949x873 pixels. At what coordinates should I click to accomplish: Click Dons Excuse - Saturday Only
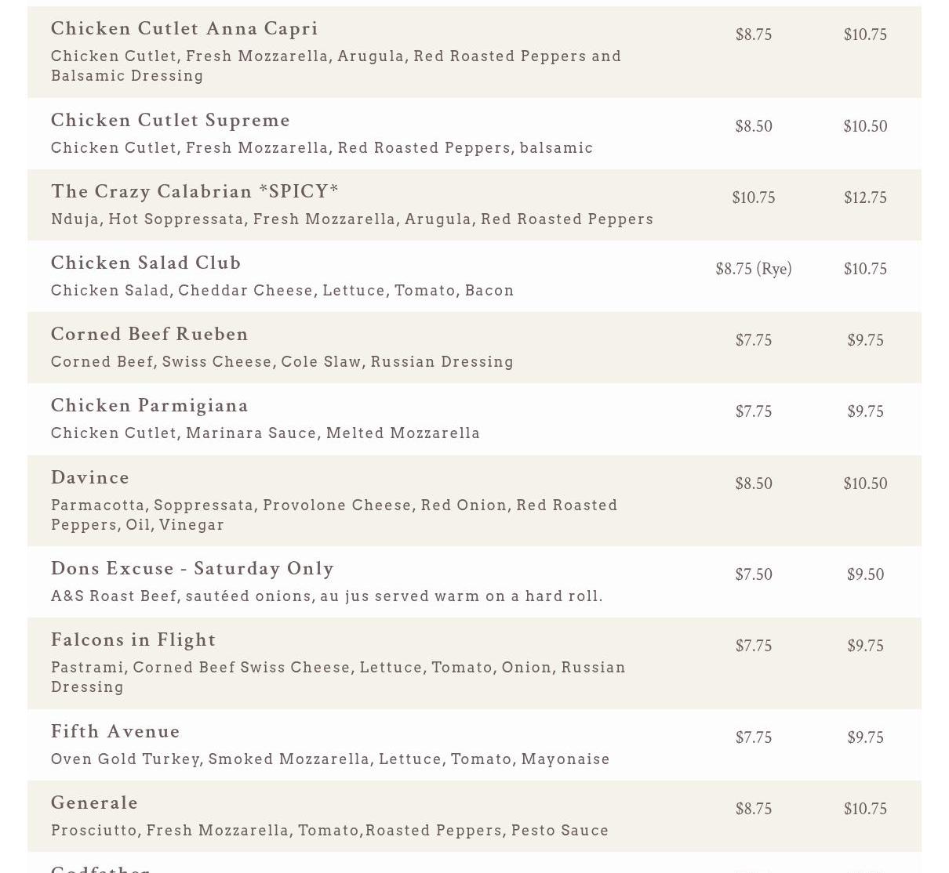[x=193, y=569]
